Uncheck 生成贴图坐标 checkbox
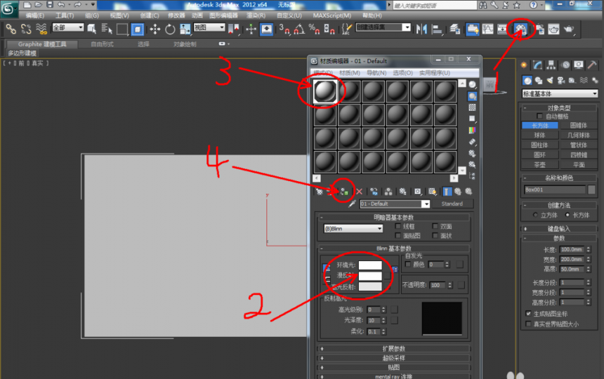This screenshot has height=379, width=604. [x=528, y=314]
